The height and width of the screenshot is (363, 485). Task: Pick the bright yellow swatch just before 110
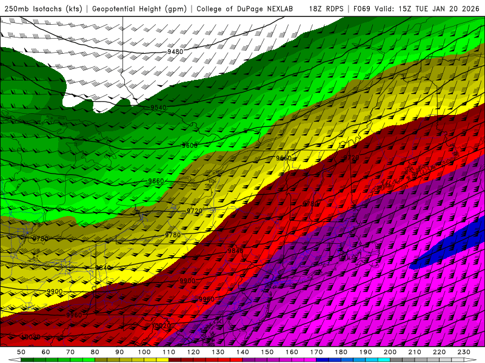click(162, 360)
